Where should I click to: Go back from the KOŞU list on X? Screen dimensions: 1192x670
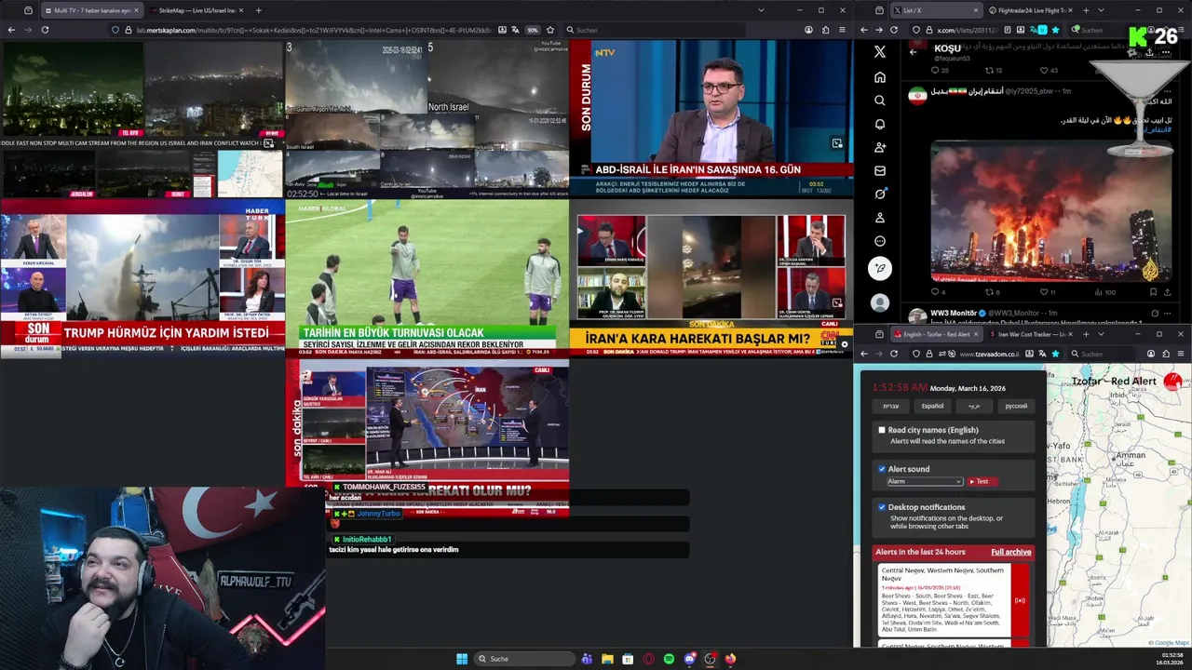913,52
